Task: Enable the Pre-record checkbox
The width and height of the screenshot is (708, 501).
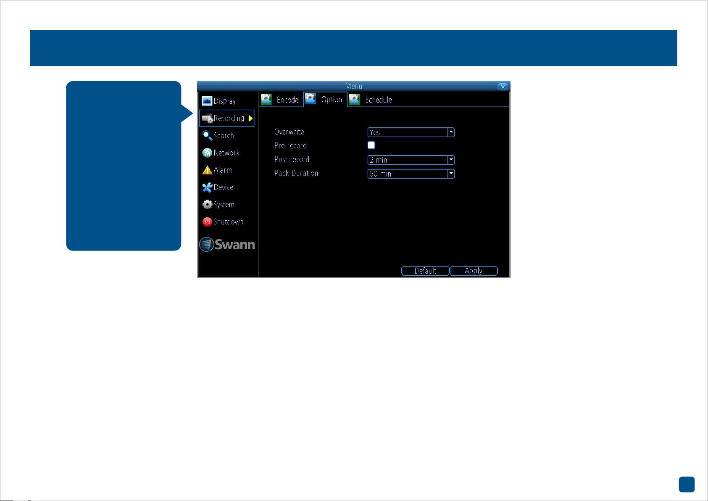Action: [371, 145]
